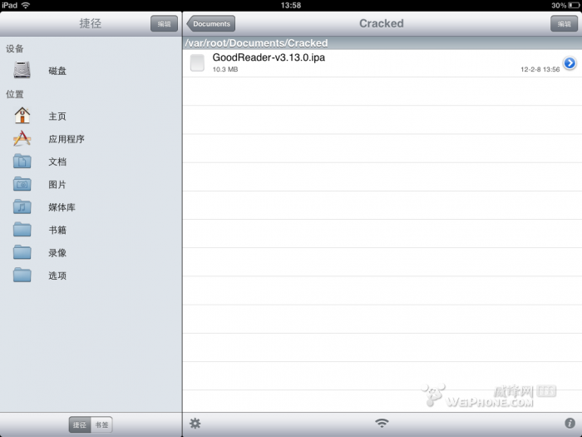Select the 图片 label
Image resolution: width=582 pixels, height=437 pixels.
(57, 185)
